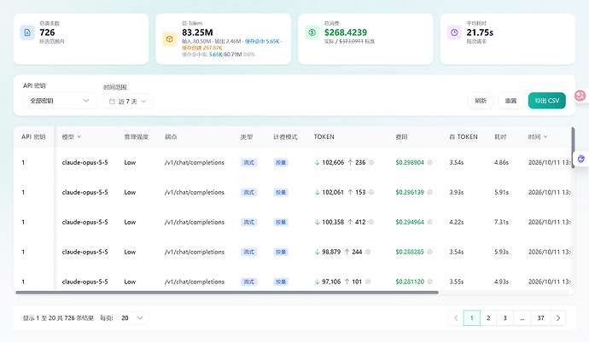Click the 刷新 refresh button
The image size is (589, 343).
click(x=481, y=101)
